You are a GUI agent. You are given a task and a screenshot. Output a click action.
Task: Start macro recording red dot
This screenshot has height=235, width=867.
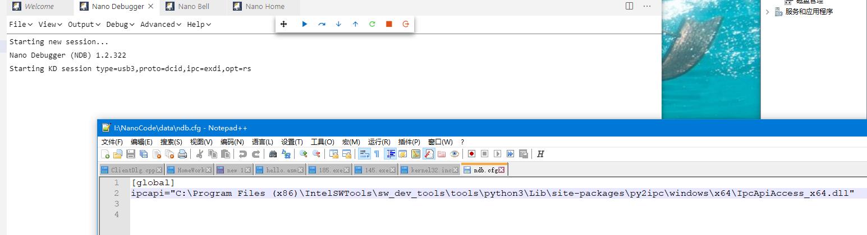click(x=471, y=154)
